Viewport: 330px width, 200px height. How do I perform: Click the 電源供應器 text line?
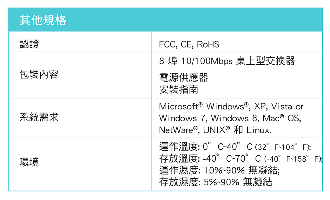(183, 77)
